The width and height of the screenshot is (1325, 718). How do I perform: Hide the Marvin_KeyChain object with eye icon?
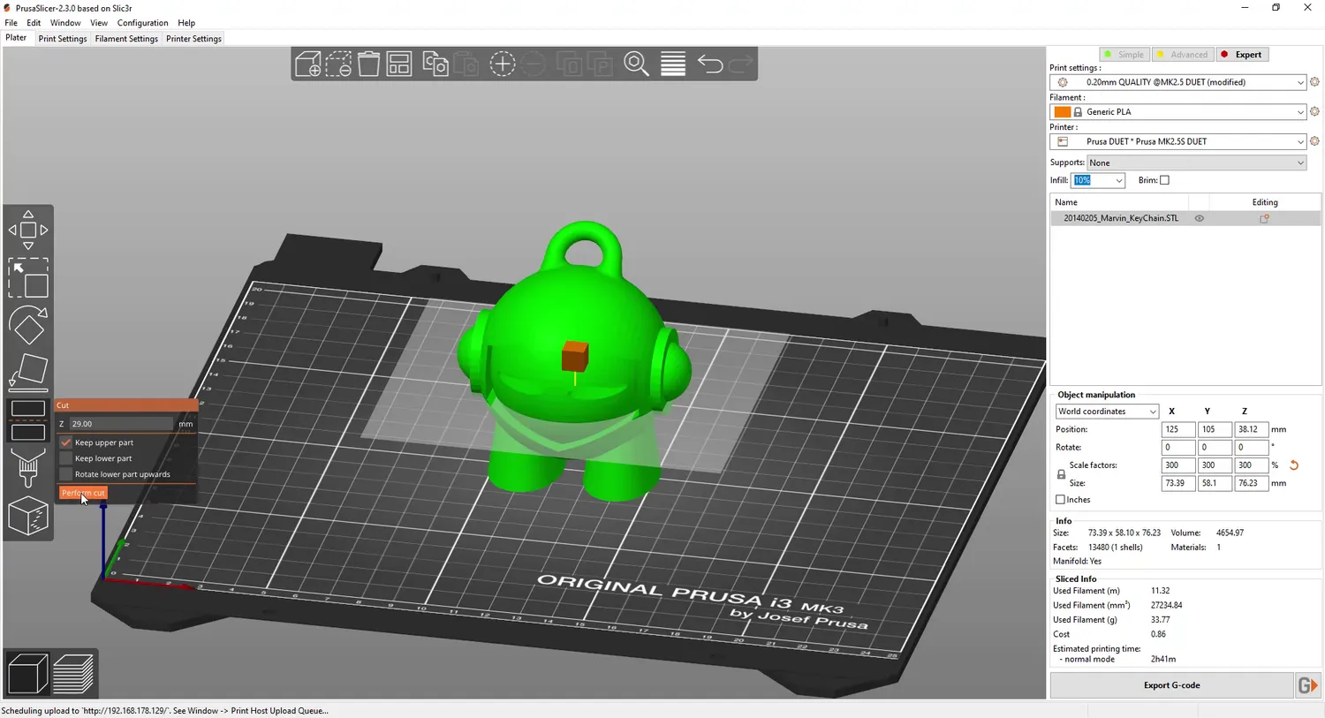[x=1200, y=218]
